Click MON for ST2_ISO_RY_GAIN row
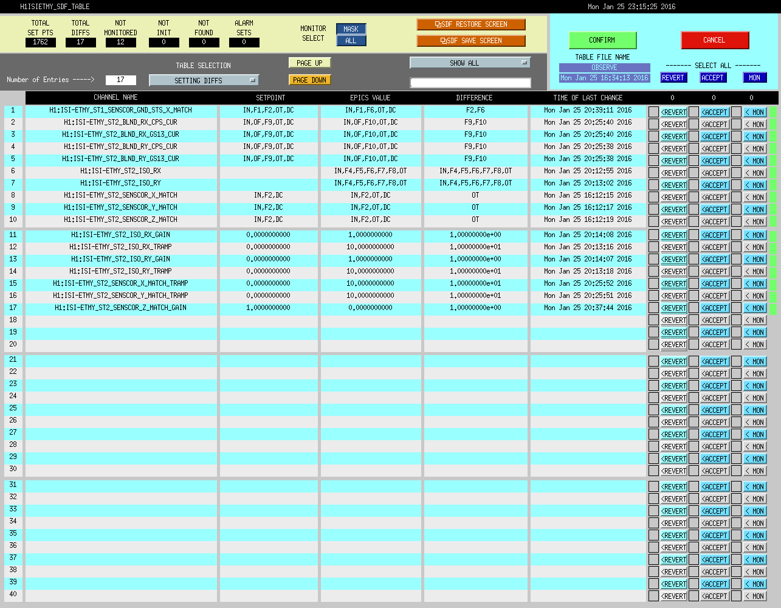The height and width of the screenshot is (608, 781). point(755,260)
